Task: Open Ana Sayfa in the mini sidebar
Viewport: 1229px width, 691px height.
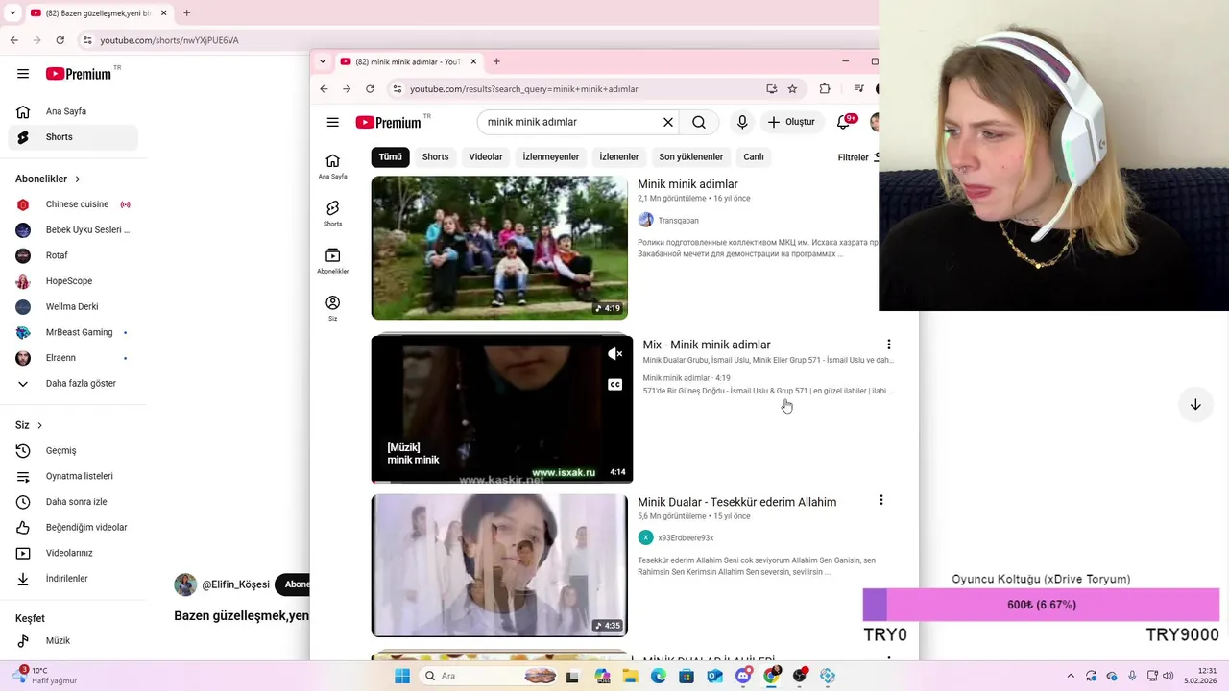Action: pyautogui.click(x=332, y=166)
